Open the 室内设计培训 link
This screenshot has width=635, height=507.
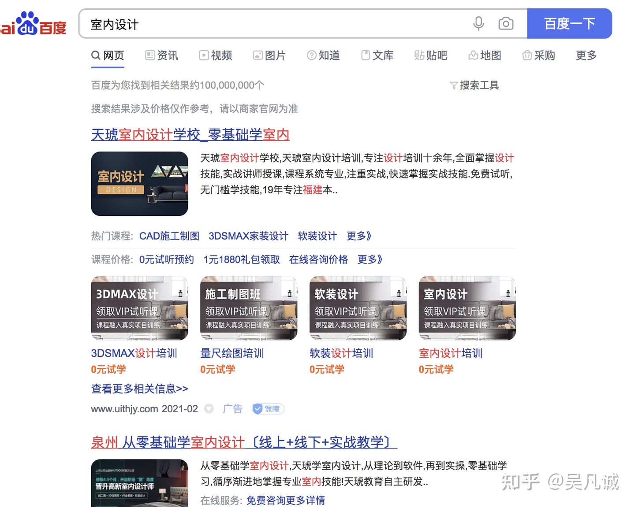coord(451,353)
